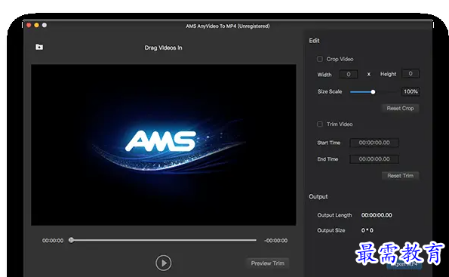Click the Size Scale slider handle
449x277 pixels.
pyautogui.click(x=373, y=92)
